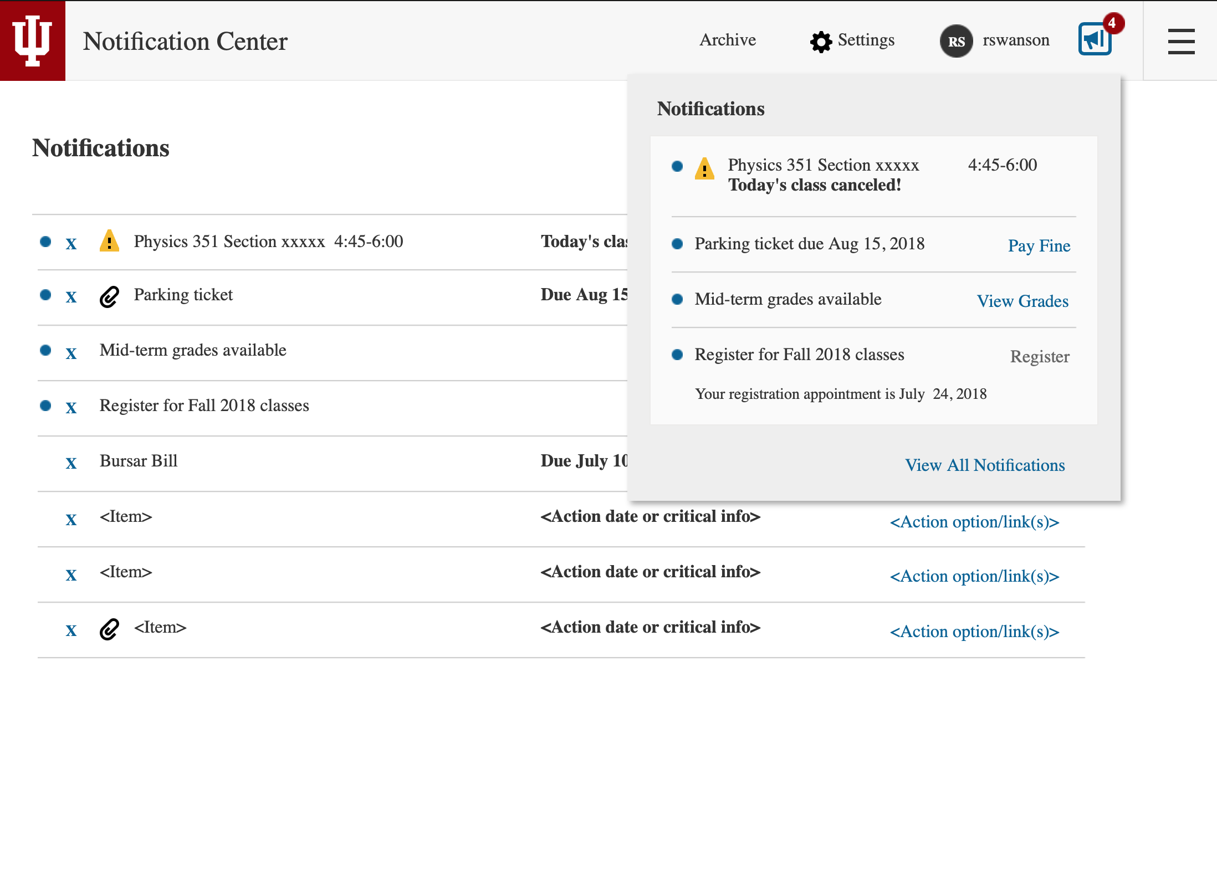Click unread dot beside popup Parking ticket item
The height and width of the screenshot is (872, 1217).
[x=677, y=244]
